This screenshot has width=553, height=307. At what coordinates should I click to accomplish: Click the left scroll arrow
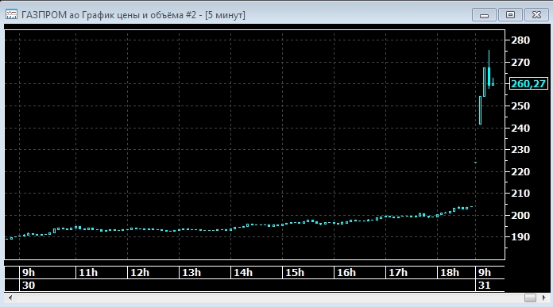[10, 297]
